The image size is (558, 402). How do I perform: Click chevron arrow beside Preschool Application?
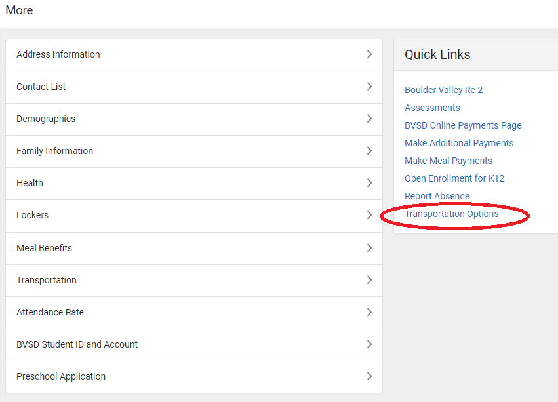click(x=369, y=376)
